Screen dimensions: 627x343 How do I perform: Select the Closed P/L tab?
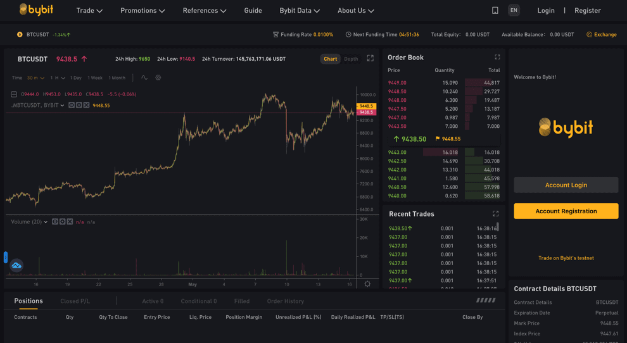pos(75,301)
